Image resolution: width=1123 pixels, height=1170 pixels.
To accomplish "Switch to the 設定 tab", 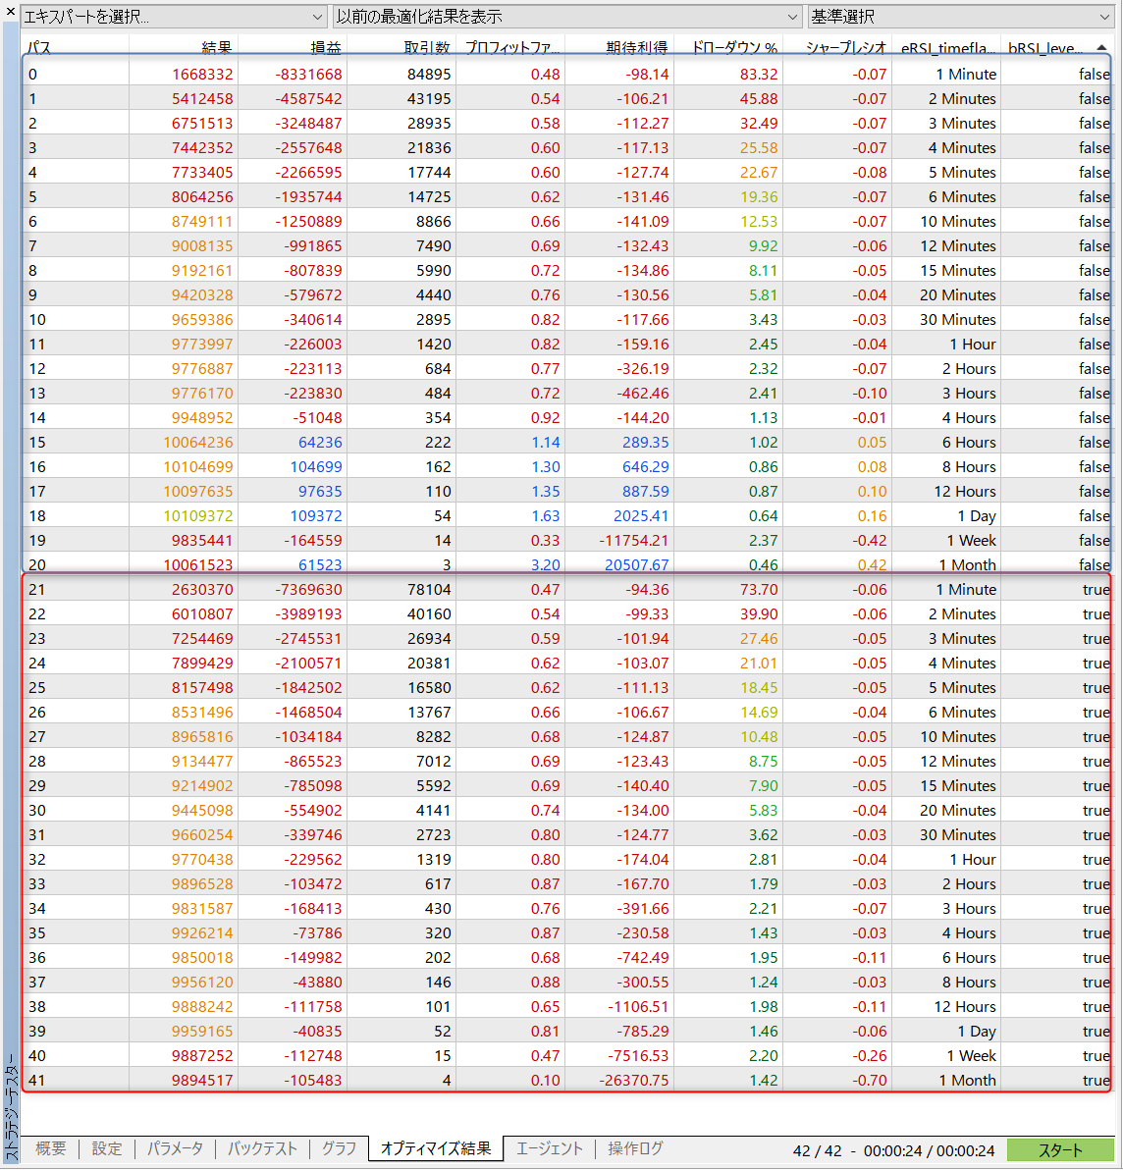I will coord(107,1148).
